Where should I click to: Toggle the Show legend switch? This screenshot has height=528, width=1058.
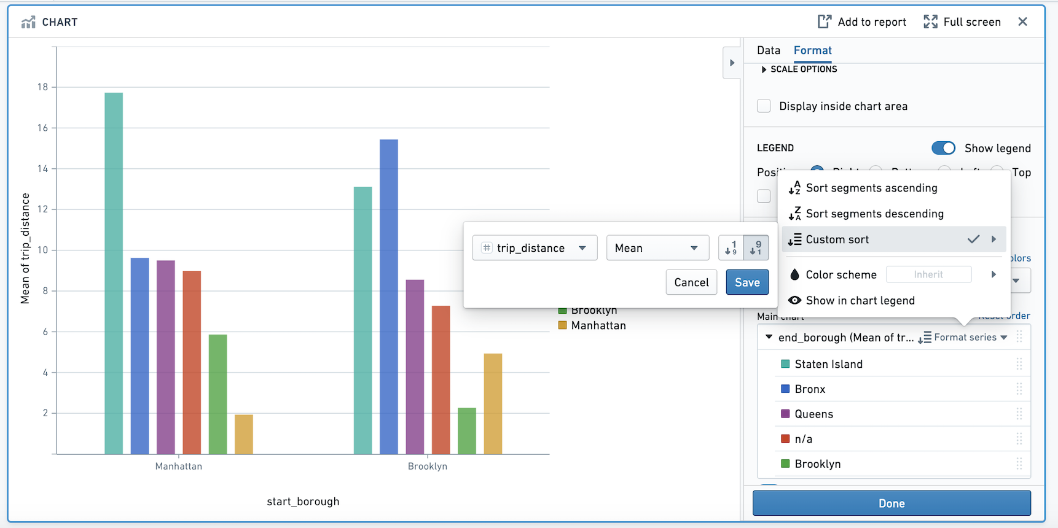943,148
